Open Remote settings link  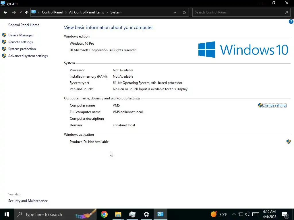pyautogui.click(x=20, y=42)
